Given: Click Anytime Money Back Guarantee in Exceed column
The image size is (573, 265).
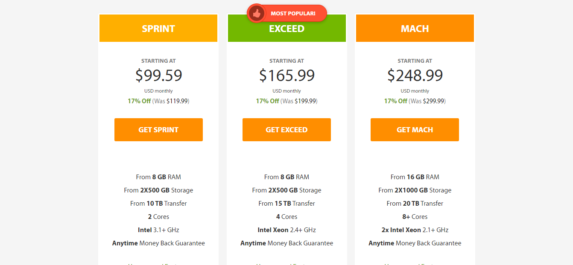Looking at the screenshot, I should pyautogui.click(x=286, y=243).
